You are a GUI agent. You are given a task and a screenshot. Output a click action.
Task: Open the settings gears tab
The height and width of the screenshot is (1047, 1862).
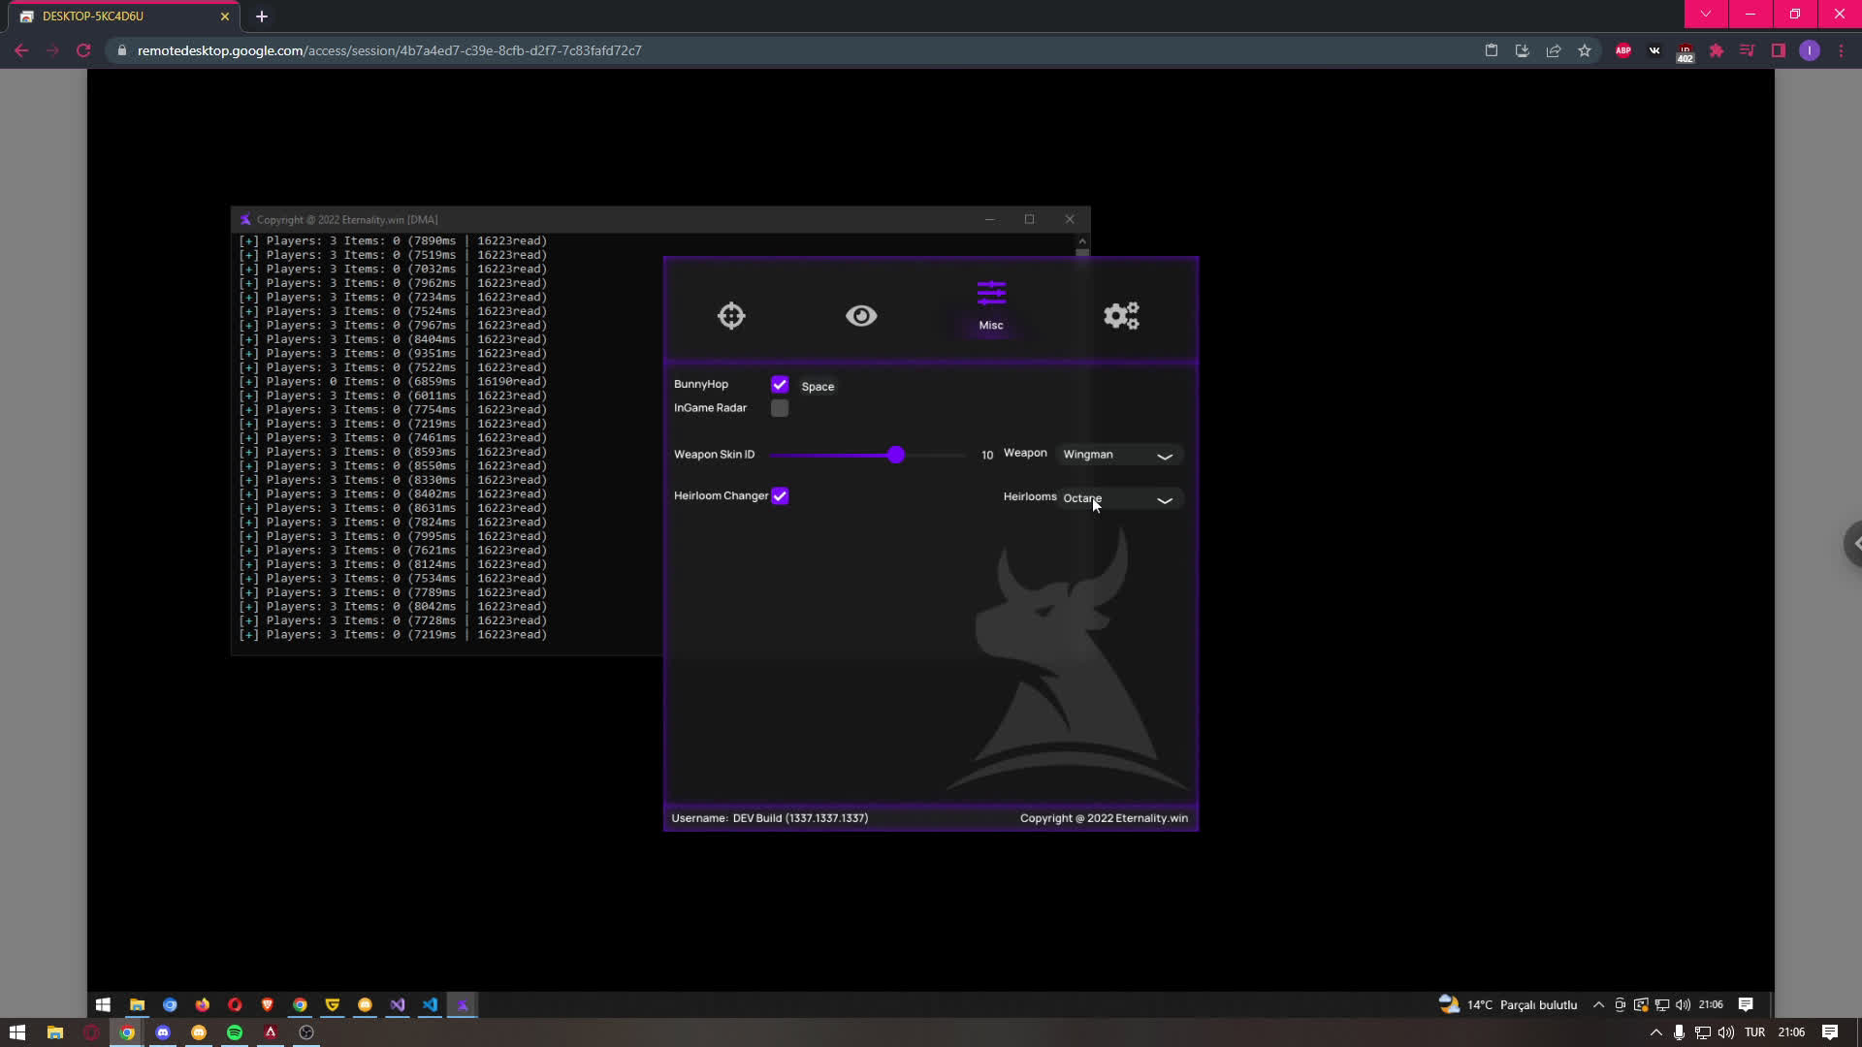tap(1121, 316)
